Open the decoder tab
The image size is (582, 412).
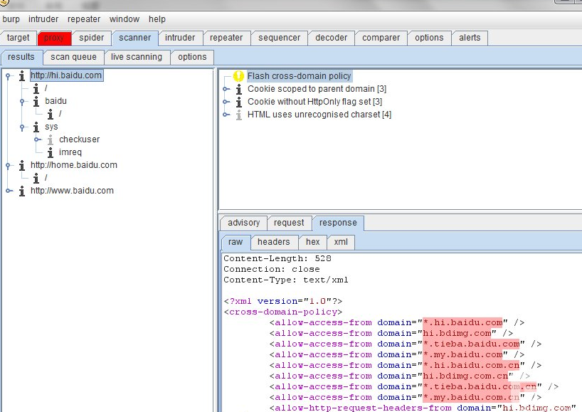332,38
